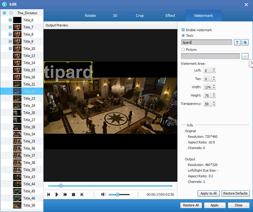Click the app logo in title bar
The width and height of the screenshot is (253, 212).
pos(5,4)
